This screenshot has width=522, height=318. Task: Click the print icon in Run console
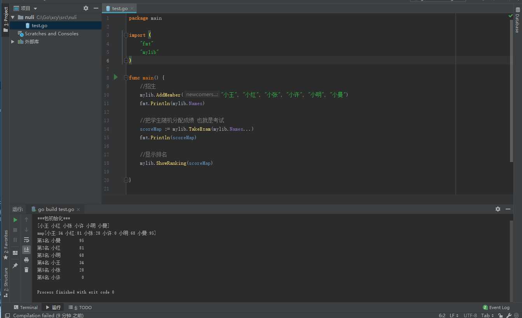[26, 260]
